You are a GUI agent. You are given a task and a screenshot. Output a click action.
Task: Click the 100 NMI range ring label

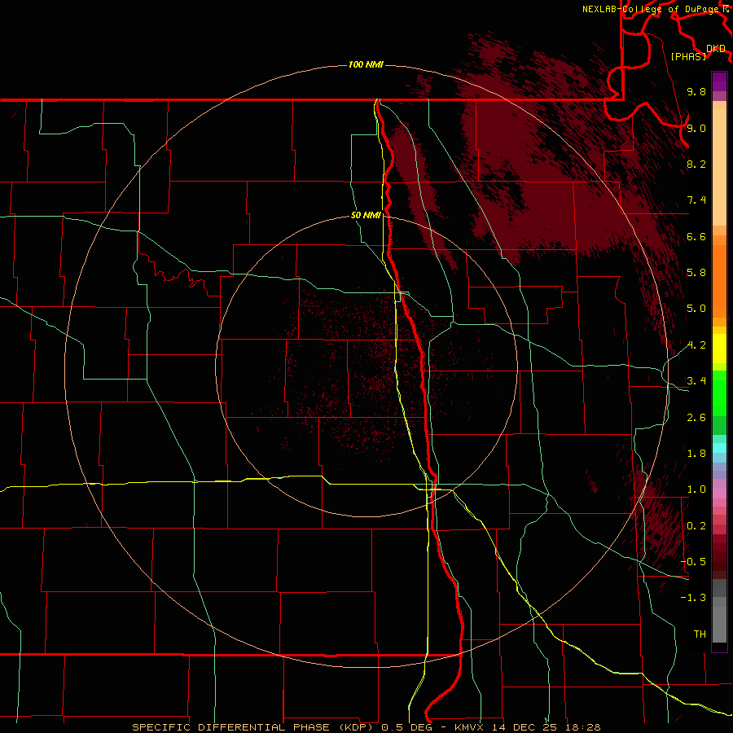click(x=366, y=64)
